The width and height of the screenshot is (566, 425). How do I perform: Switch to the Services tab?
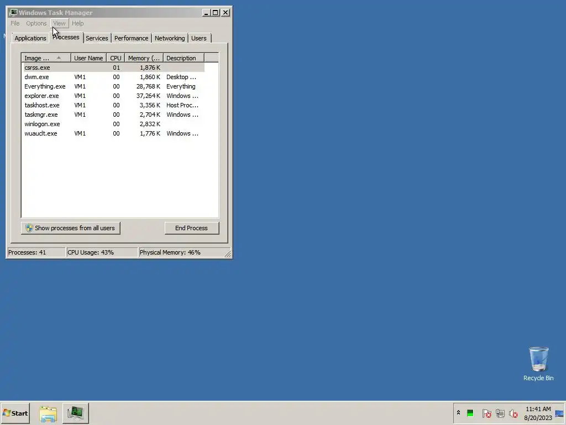click(x=97, y=38)
